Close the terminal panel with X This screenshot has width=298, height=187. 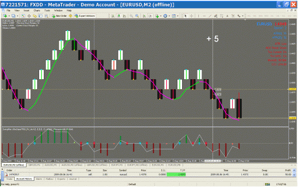(x=2, y=169)
